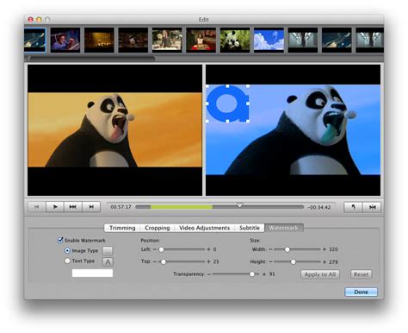This screenshot has height=333, width=408.
Task: Select the man with guitar thumbnail
Action: (x=65, y=40)
